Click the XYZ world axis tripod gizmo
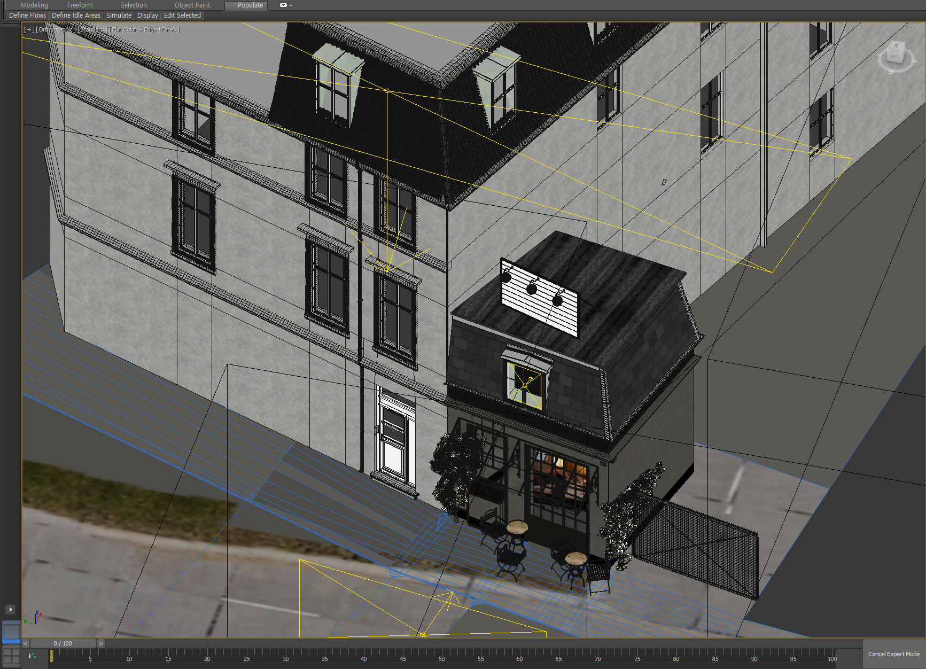The image size is (926, 669). (33, 618)
